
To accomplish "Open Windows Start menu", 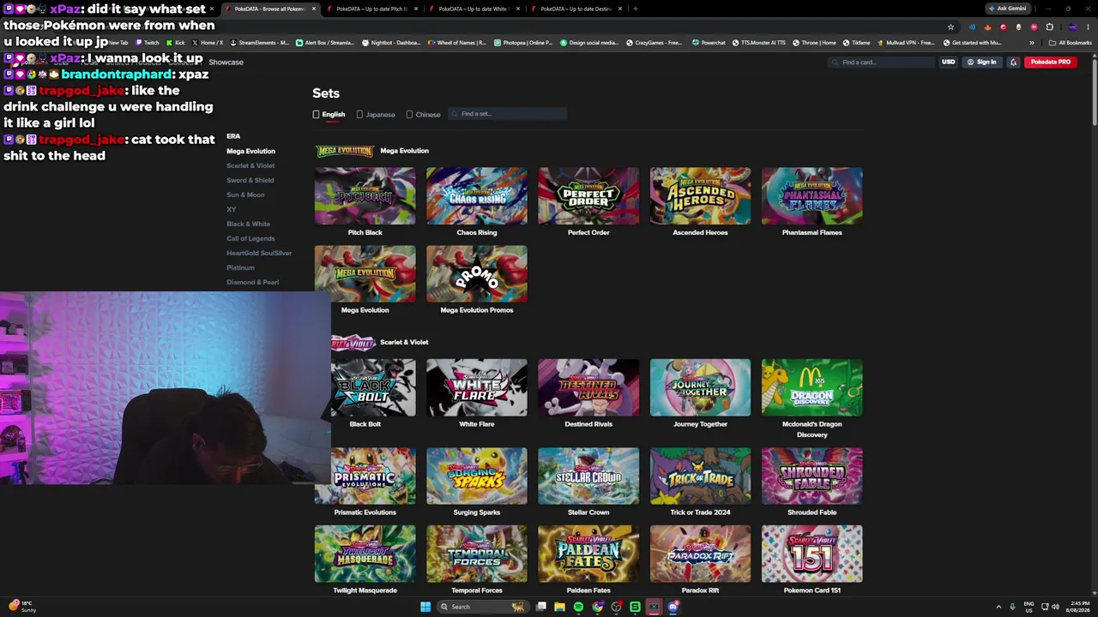I will [425, 607].
